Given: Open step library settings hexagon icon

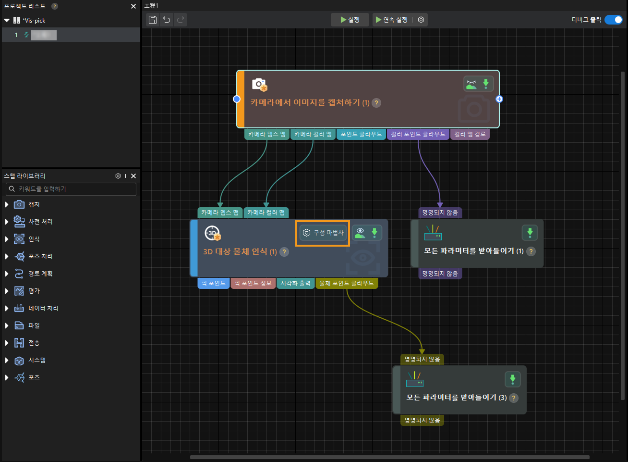Looking at the screenshot, I should click(x=118, y=176).
